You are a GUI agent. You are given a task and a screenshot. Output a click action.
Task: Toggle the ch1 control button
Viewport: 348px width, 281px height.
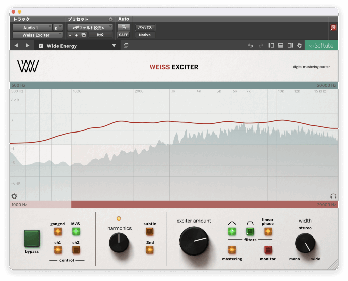(x=58, y=250)
